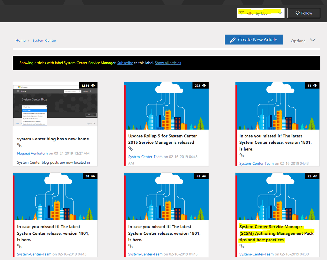This screenshot has width=327, height=260.
Task: Click System-Center-Team author on 38 views card
Action: (34, 254)
